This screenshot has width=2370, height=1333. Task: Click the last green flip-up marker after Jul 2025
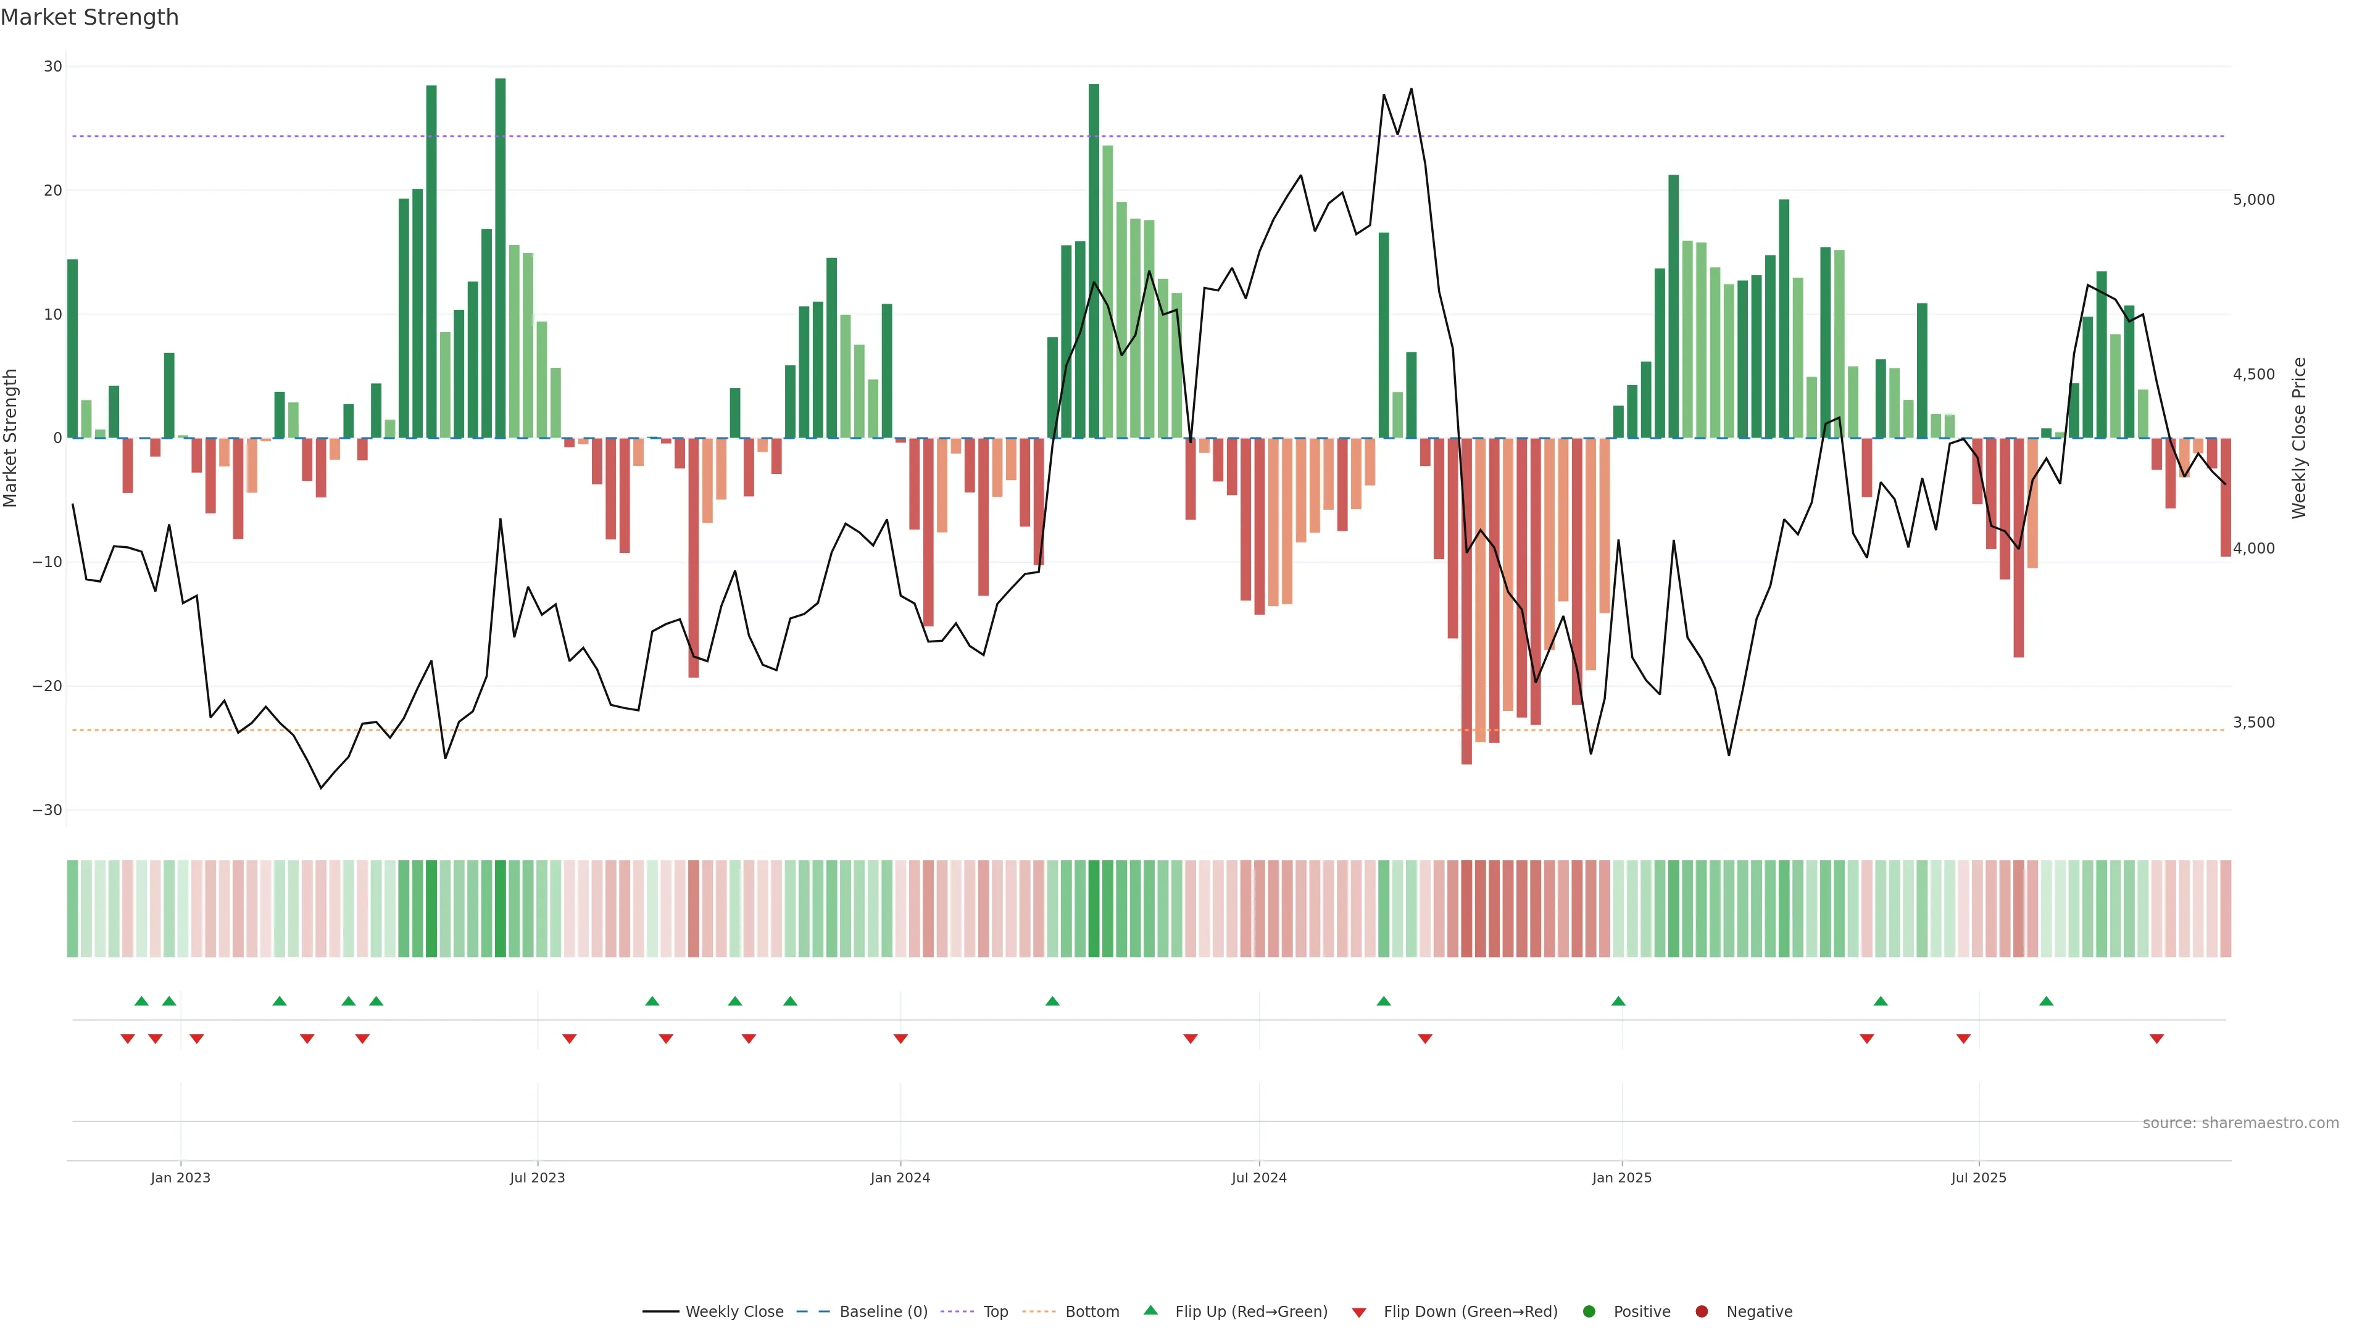(x=2046, y=1001)
